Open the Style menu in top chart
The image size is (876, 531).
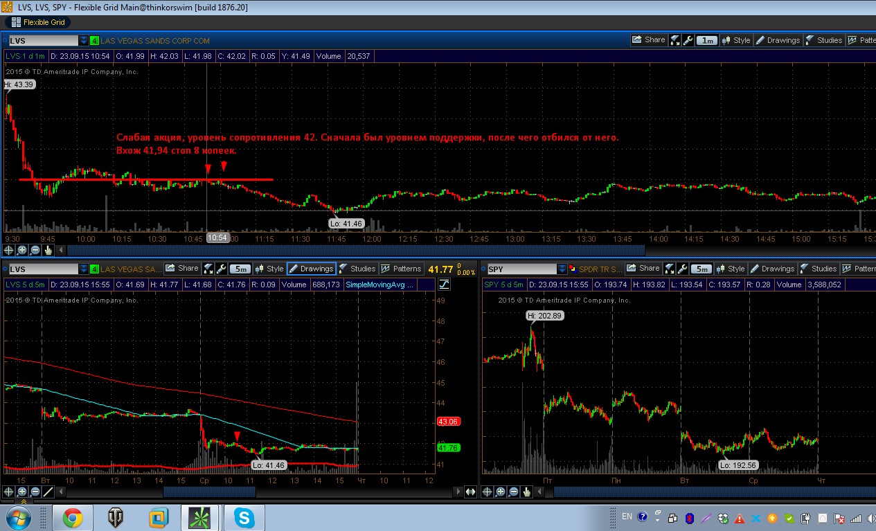click(735, 40)
